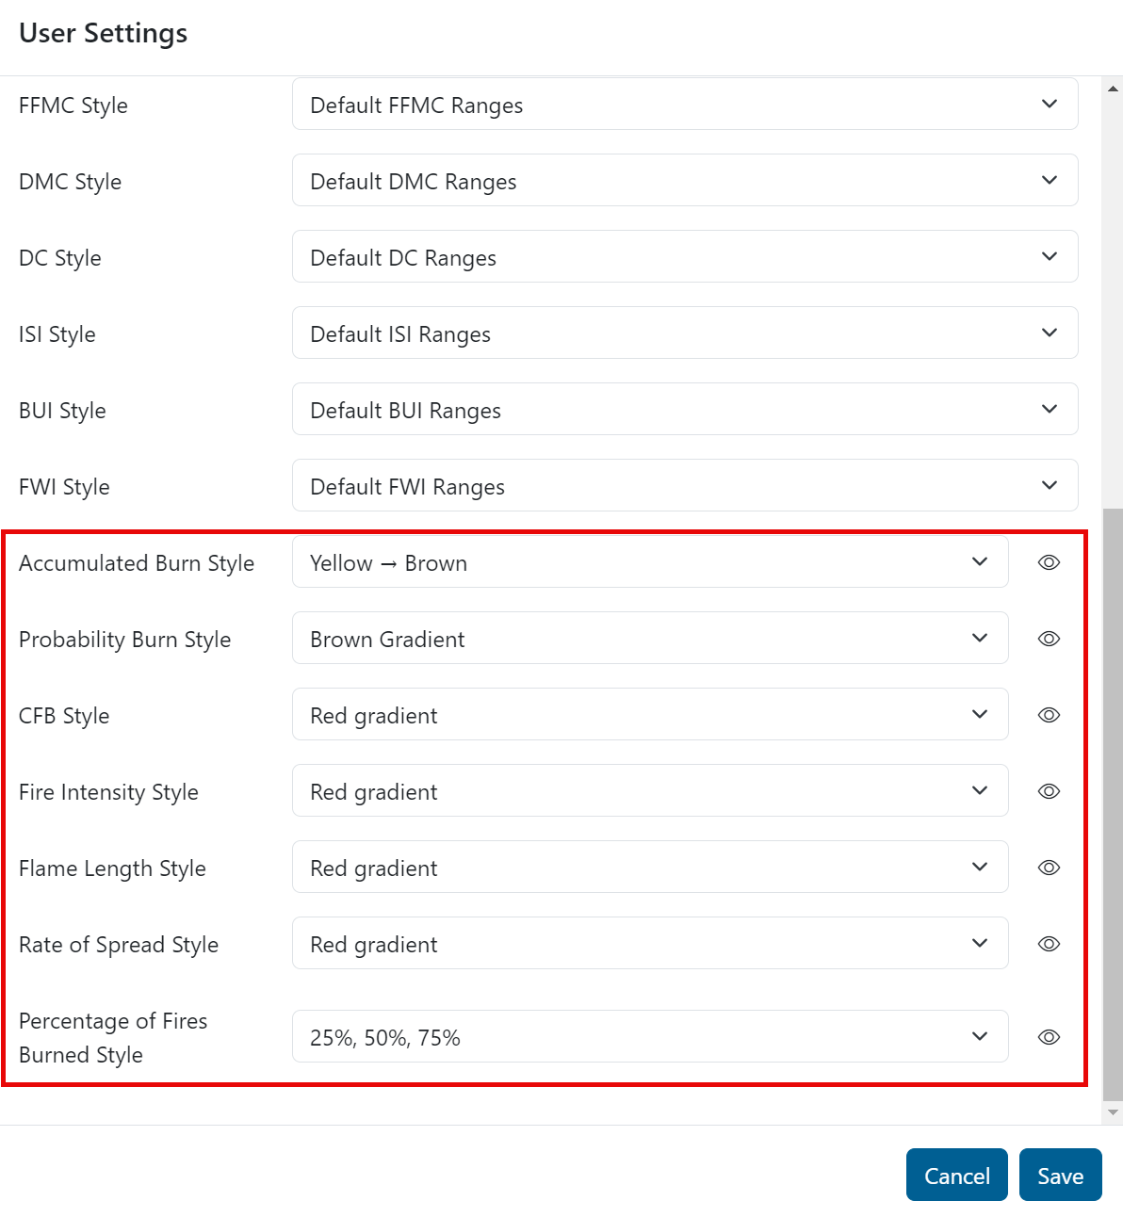The height and width of the screenshot is (1217, 1123).
Task: Click the Fire Intensity Style eye icon
Action: coord(1049,791)
